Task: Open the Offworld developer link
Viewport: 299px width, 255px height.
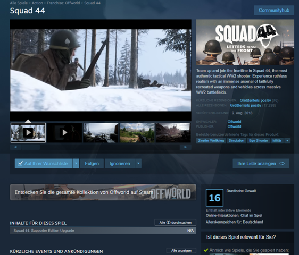Action: [x=234, y=122]
